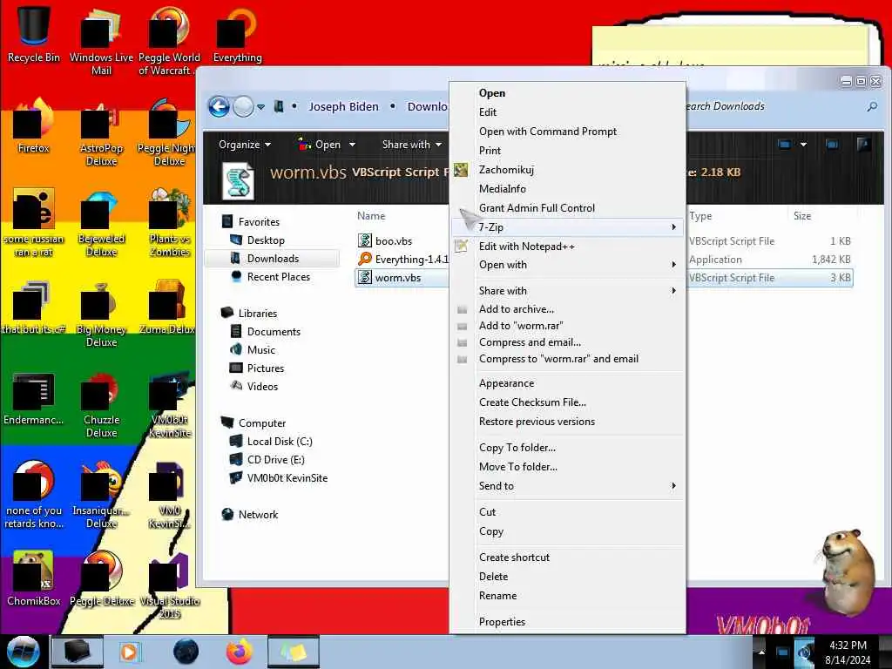Launch ChomikBox desktop icon
892x669 pixels.
click(34, 579)
